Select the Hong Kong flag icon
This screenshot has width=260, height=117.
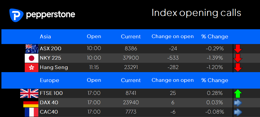point(32,68)
